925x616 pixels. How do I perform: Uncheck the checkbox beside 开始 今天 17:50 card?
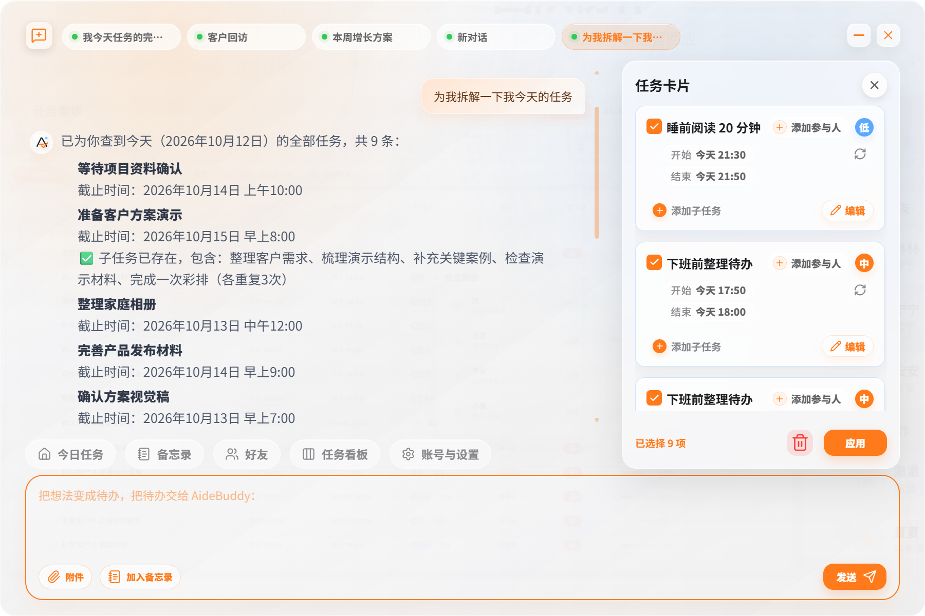click(x=654, y=262)
